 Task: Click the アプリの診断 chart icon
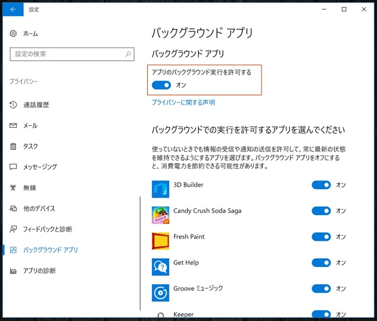tap(13, 271)
